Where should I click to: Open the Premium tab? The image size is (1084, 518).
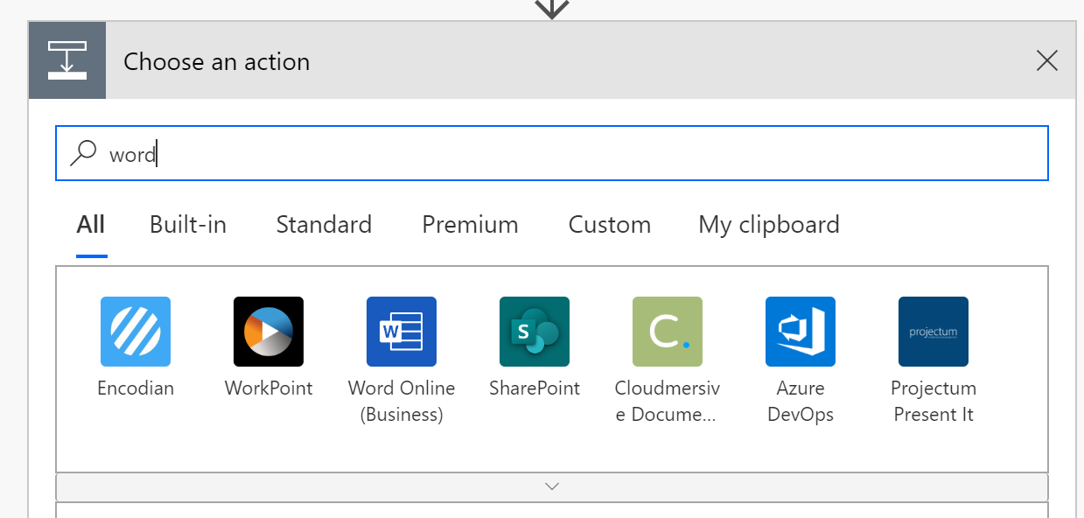(x=470, y=225)
